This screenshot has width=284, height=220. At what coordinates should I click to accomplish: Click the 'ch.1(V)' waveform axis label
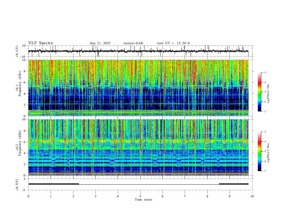[x=17, y=51]
